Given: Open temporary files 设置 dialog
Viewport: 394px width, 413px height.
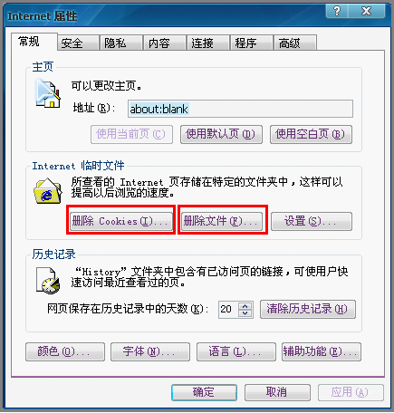Looking at the screenshot, I should point(312,221).
